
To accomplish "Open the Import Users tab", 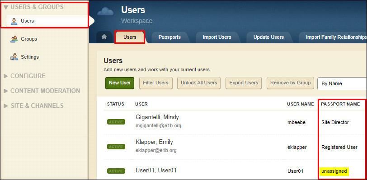I will coord(217,37).
